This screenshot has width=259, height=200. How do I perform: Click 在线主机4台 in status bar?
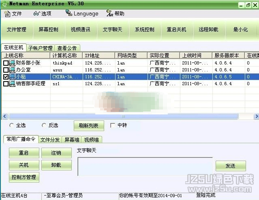click(14, 196)
